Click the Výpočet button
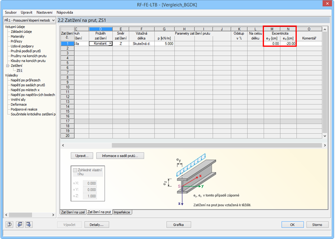335x239 pixels. pos(70,225)
